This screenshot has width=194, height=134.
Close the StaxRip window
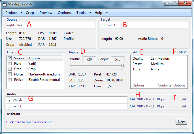click(185, 3)
